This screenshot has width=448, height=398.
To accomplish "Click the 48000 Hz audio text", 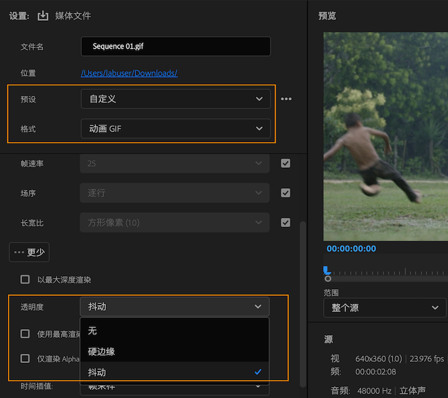I will (374, 391).
